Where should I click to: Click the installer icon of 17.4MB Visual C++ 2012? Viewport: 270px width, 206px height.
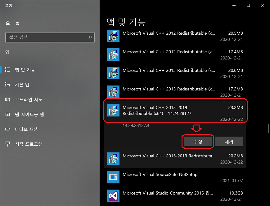click(x=113, y=55)
